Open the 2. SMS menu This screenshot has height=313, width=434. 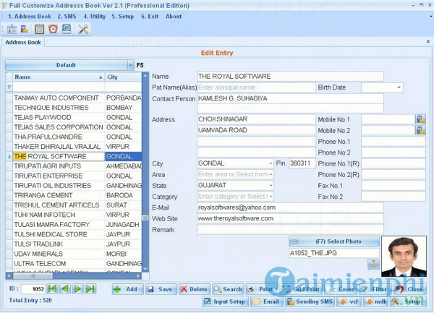click(x=67, y=17)
